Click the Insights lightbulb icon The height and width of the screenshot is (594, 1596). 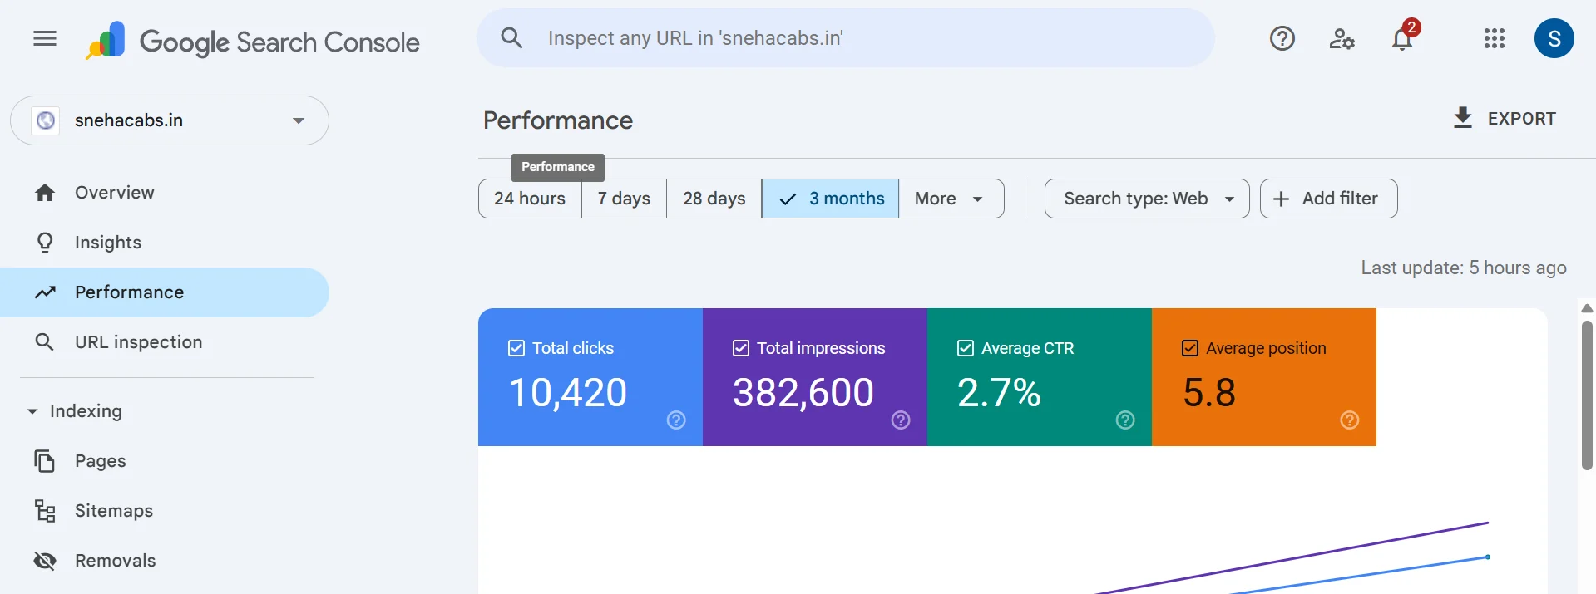coord(45,243)
